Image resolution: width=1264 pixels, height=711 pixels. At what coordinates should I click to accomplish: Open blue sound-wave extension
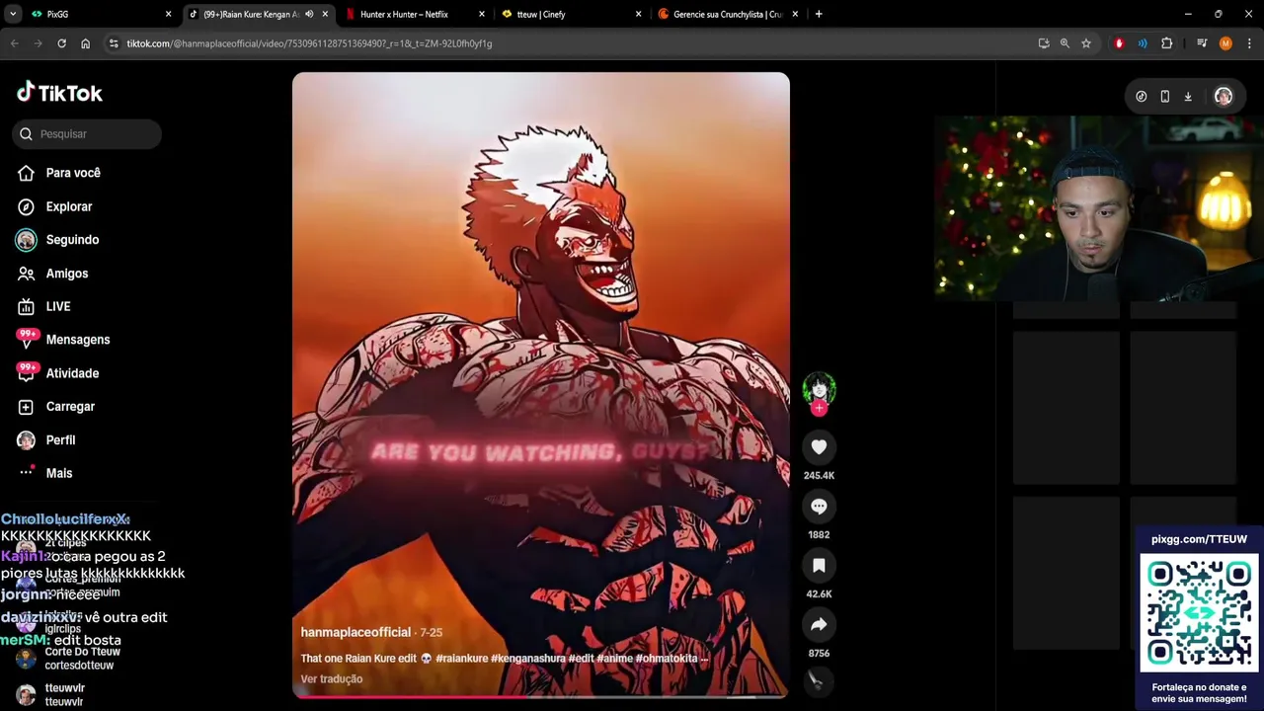tap(1143, 43)
